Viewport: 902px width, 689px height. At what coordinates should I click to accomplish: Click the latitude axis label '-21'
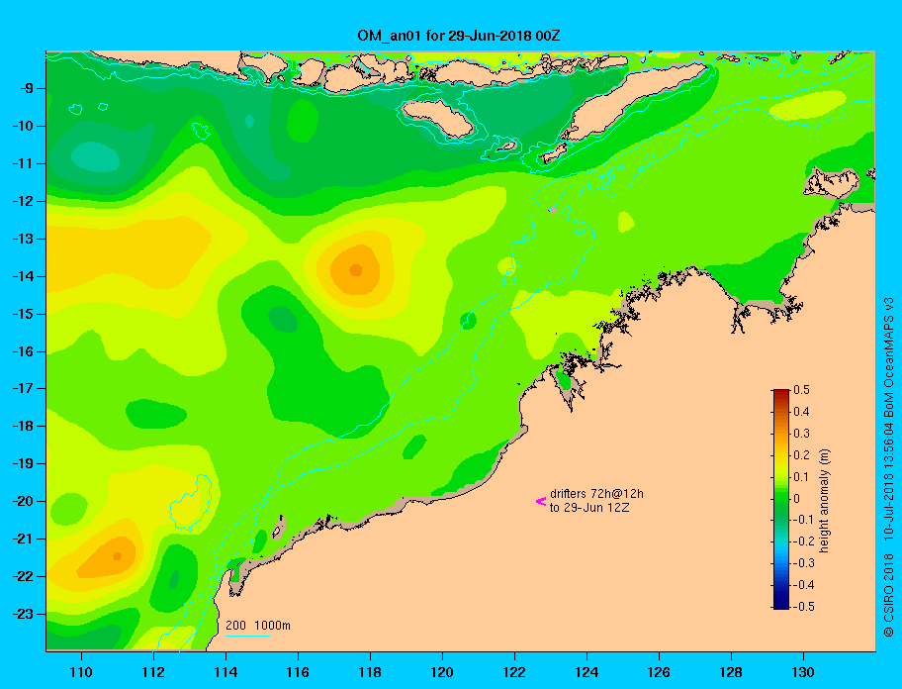(23, 540)
